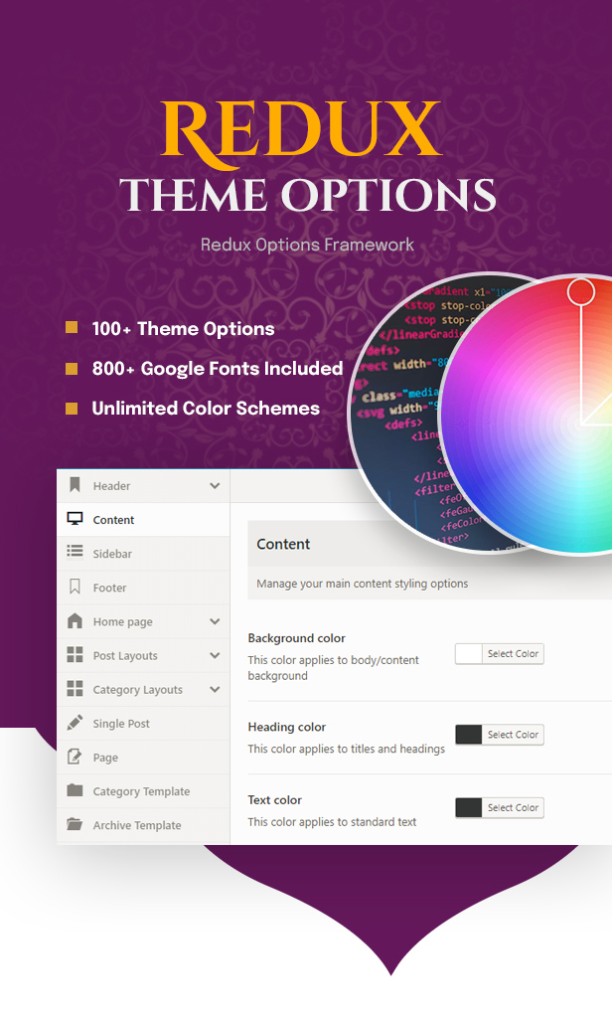This screenshot has width=612, height=1018.
Task: Click 'Unlimited Color Schemes' text
Action: point(206,408)
